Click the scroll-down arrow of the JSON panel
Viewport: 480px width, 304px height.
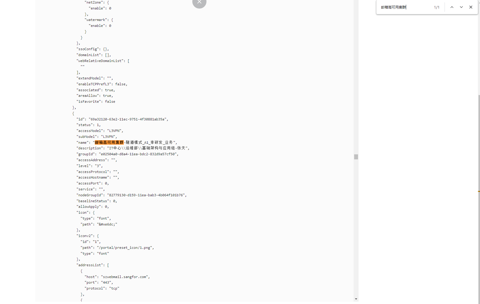tap(356, 299)
